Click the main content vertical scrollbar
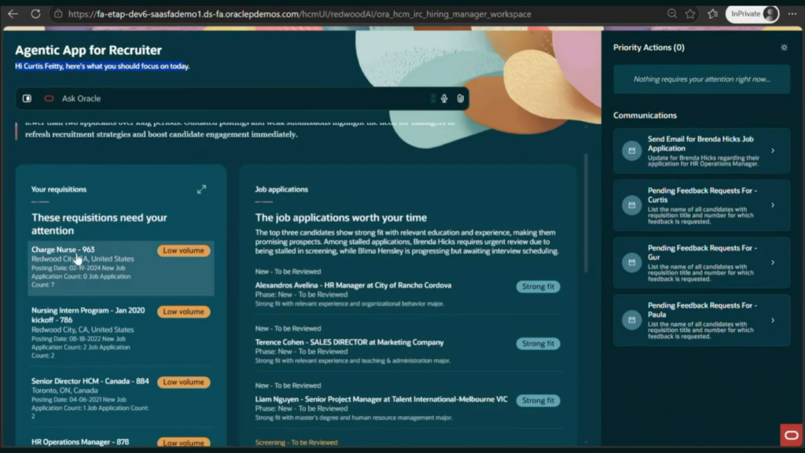This screenshot has height=453, width=805. click(586, 213)
